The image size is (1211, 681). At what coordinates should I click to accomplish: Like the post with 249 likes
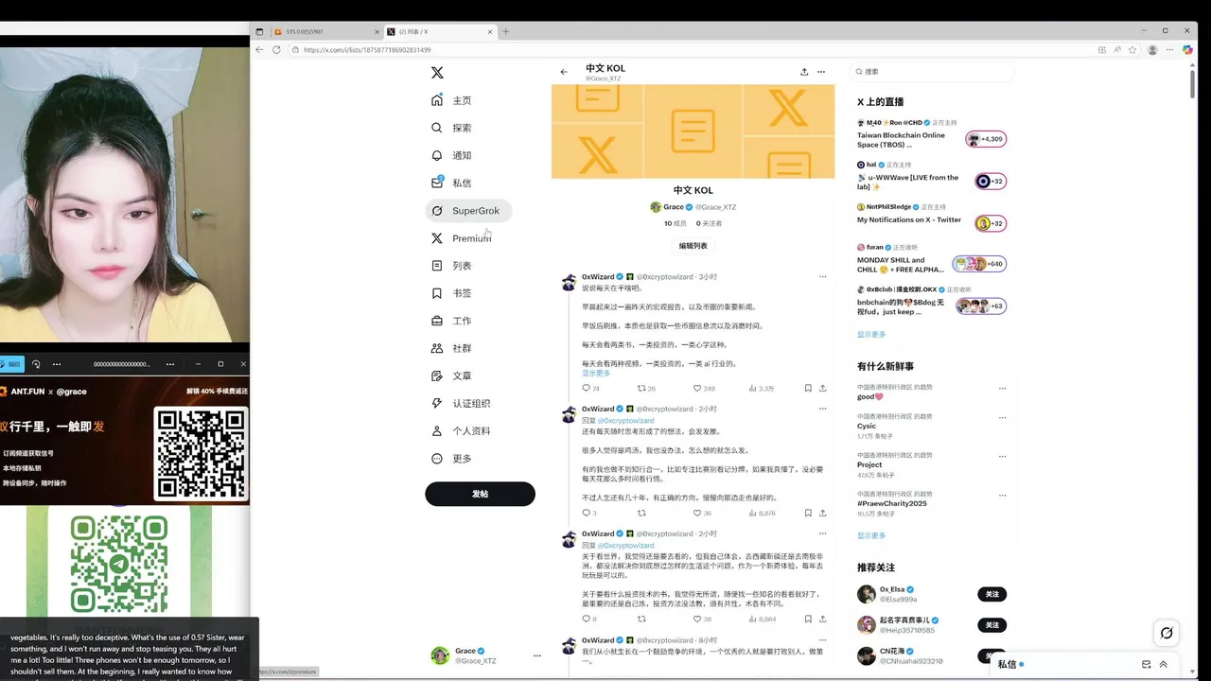point(704,388)
